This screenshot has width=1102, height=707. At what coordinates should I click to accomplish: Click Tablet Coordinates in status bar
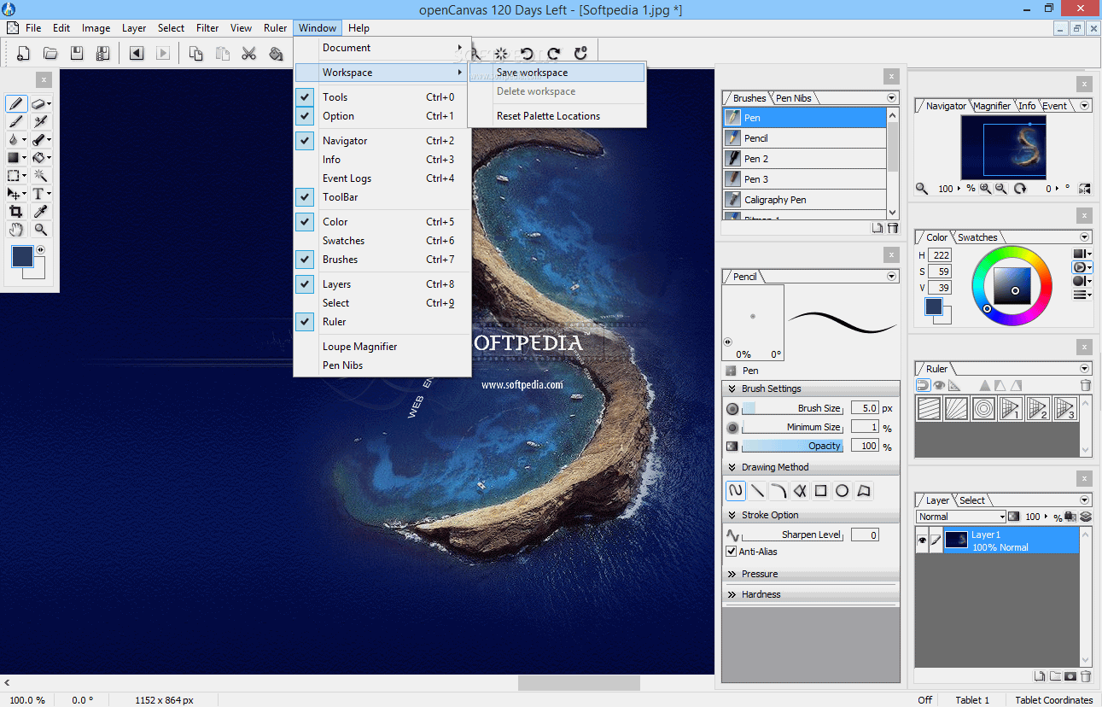point(1053,700)
